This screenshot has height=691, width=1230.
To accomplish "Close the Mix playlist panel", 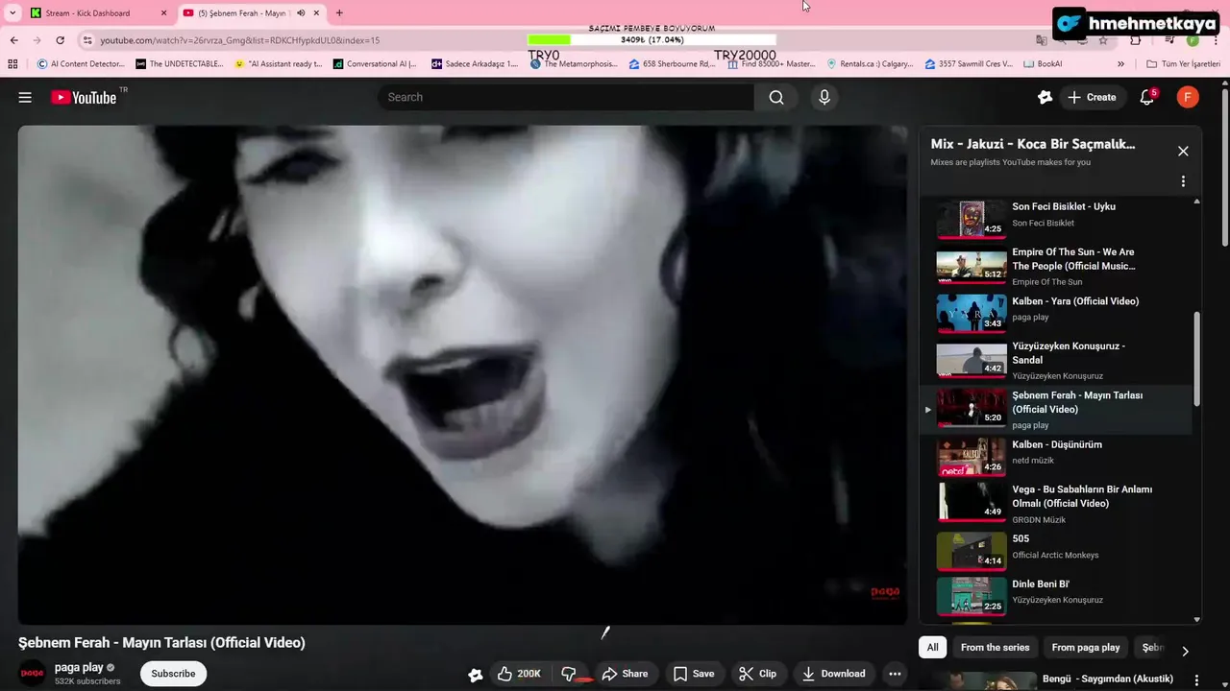I will (1183, 151).
